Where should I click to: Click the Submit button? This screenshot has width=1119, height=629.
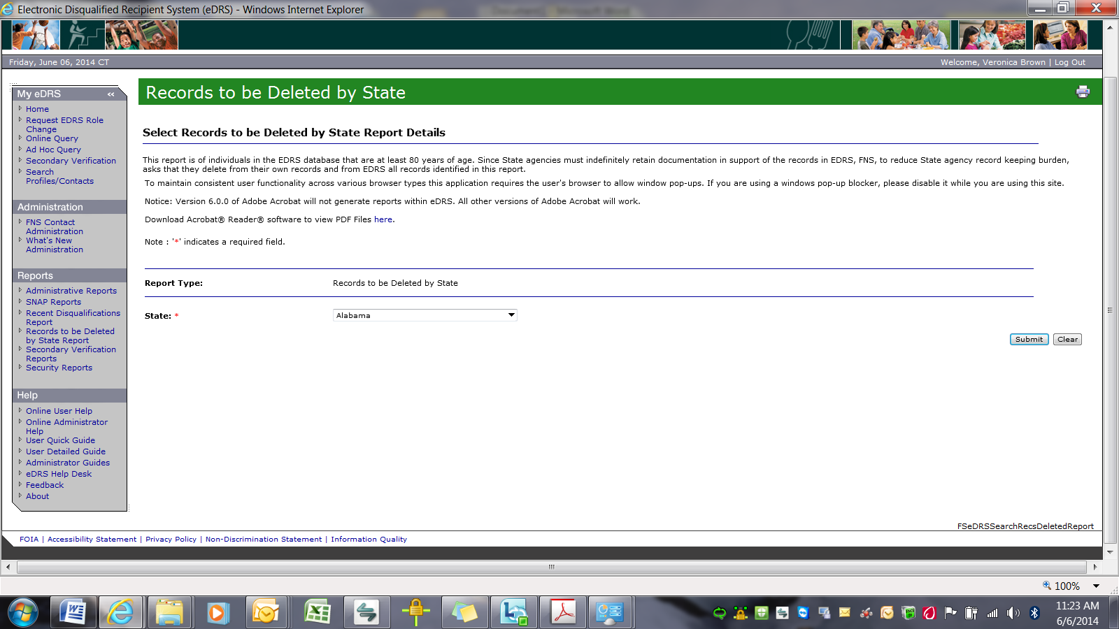coord(1029,340)
